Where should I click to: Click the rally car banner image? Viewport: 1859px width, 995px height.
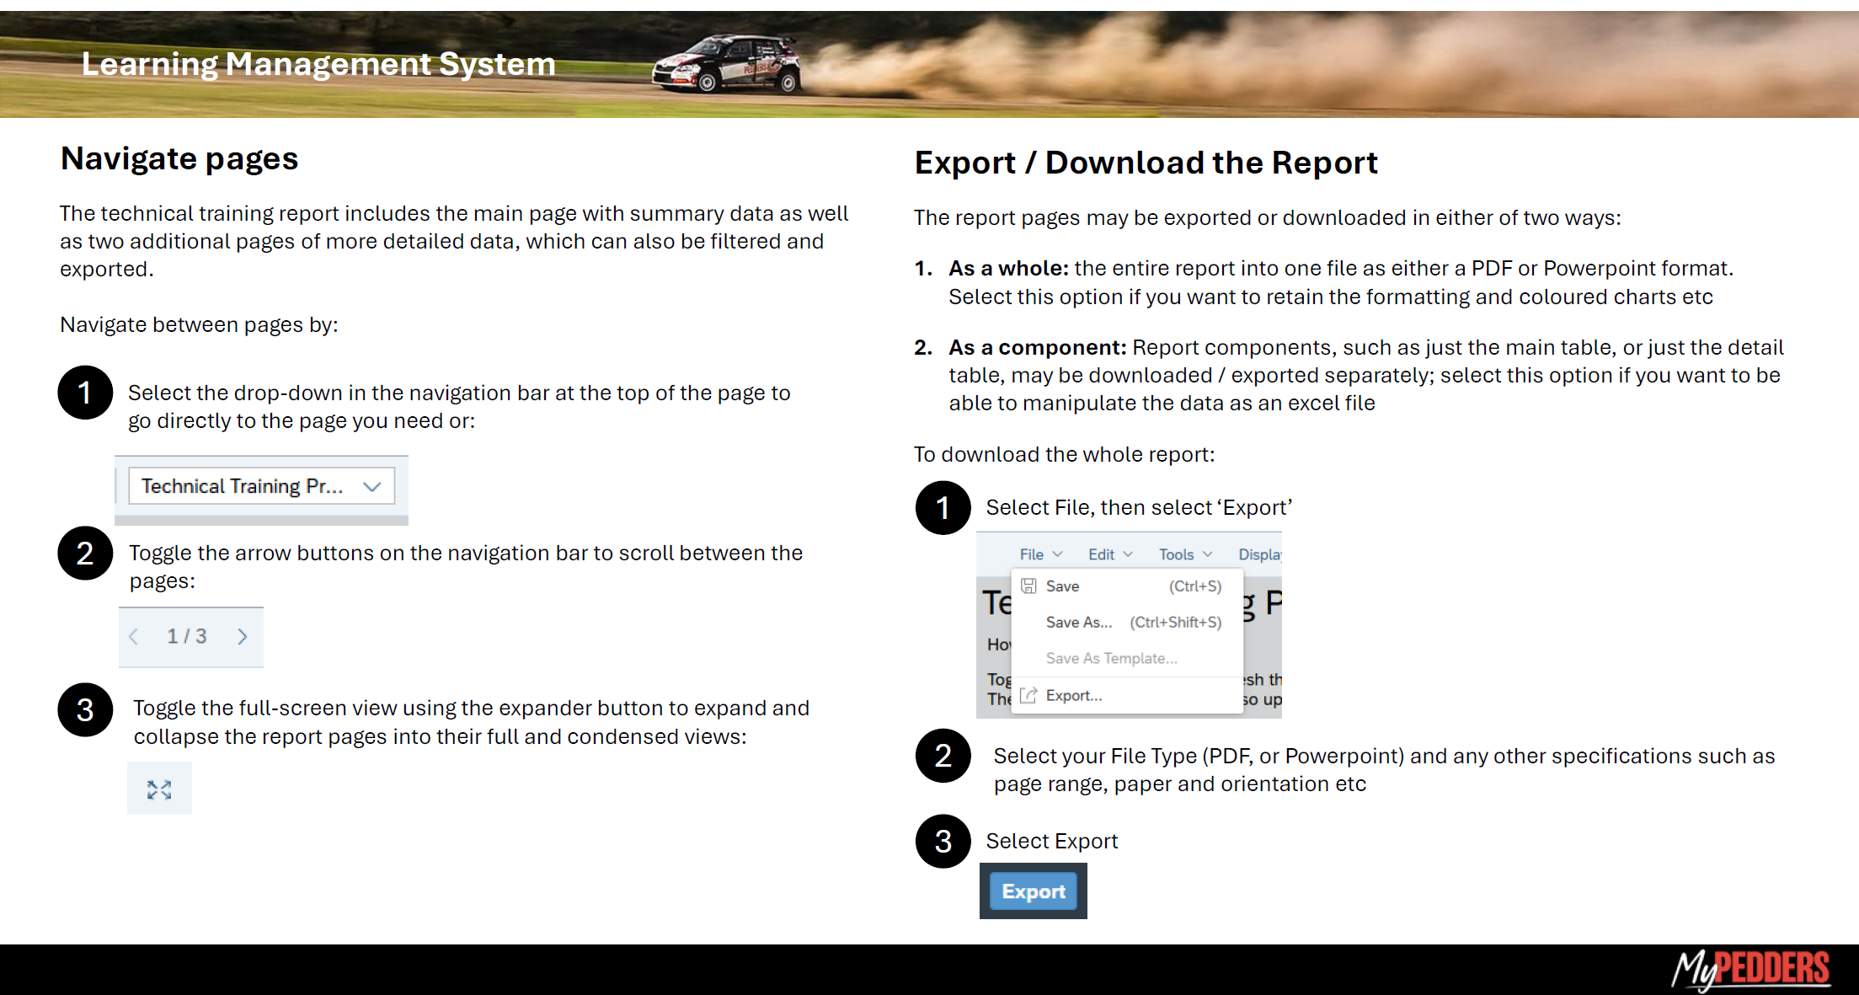pyautogui.click(x=728, y=64)
